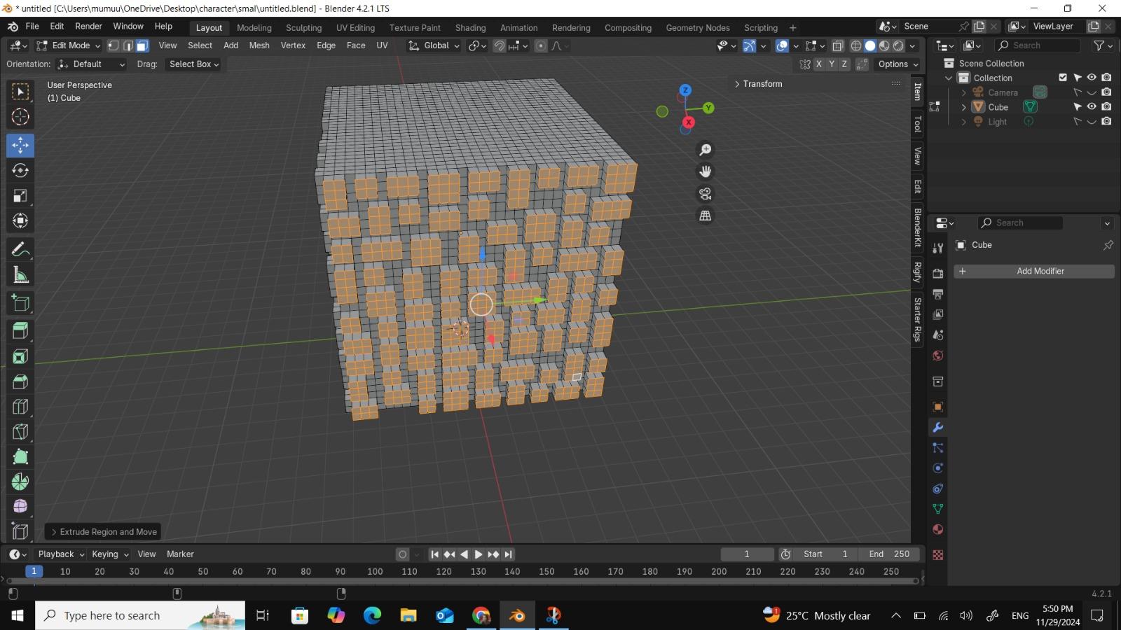1121x630 pixels.
Task: Toggle snapping magnet button
Action: [x=499, y=45]
